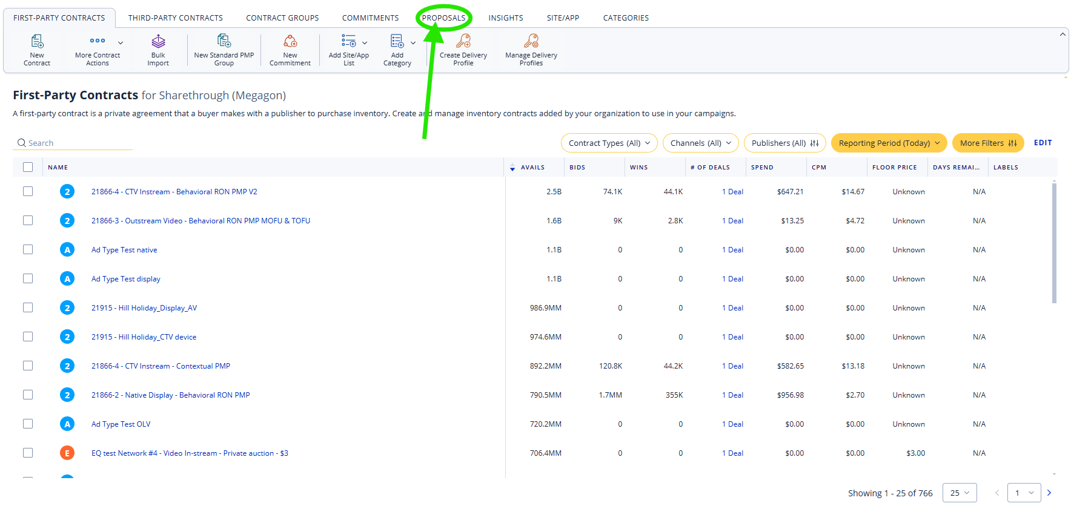The height and width of the screenshot is (509, 1071).
Task: Click the E badge for EQ test Network #4
Action: coord(67,453)
